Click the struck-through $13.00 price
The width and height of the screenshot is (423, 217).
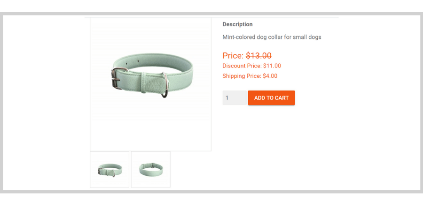pyautogui.click(x=258, y=56)
